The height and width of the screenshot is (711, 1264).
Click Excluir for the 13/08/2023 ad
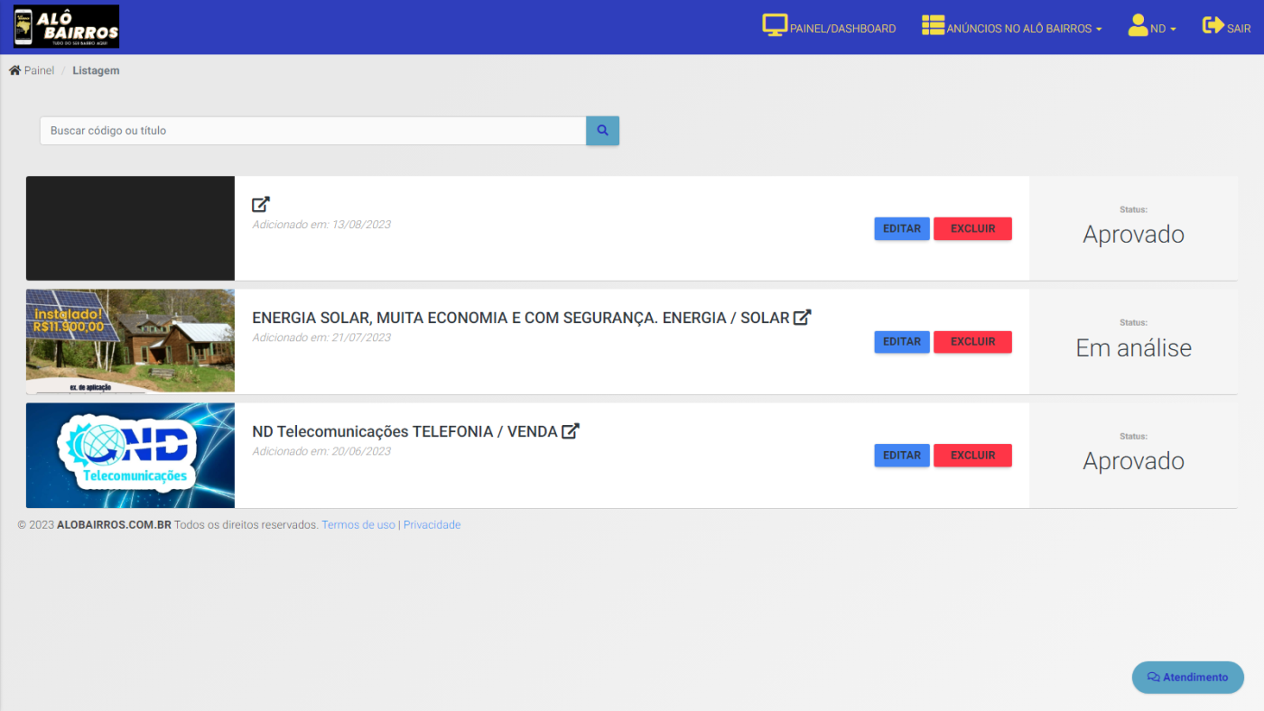tap(972, 229)
